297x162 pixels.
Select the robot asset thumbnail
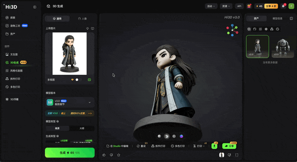point(283,46)
